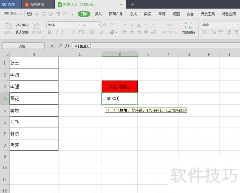Image resolution: width=240 pixels, height=193 pixels.
Task: Click cell B8 containing 明亮
Action: (34, 145)
